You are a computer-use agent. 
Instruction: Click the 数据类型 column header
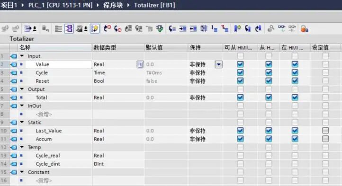118,47
